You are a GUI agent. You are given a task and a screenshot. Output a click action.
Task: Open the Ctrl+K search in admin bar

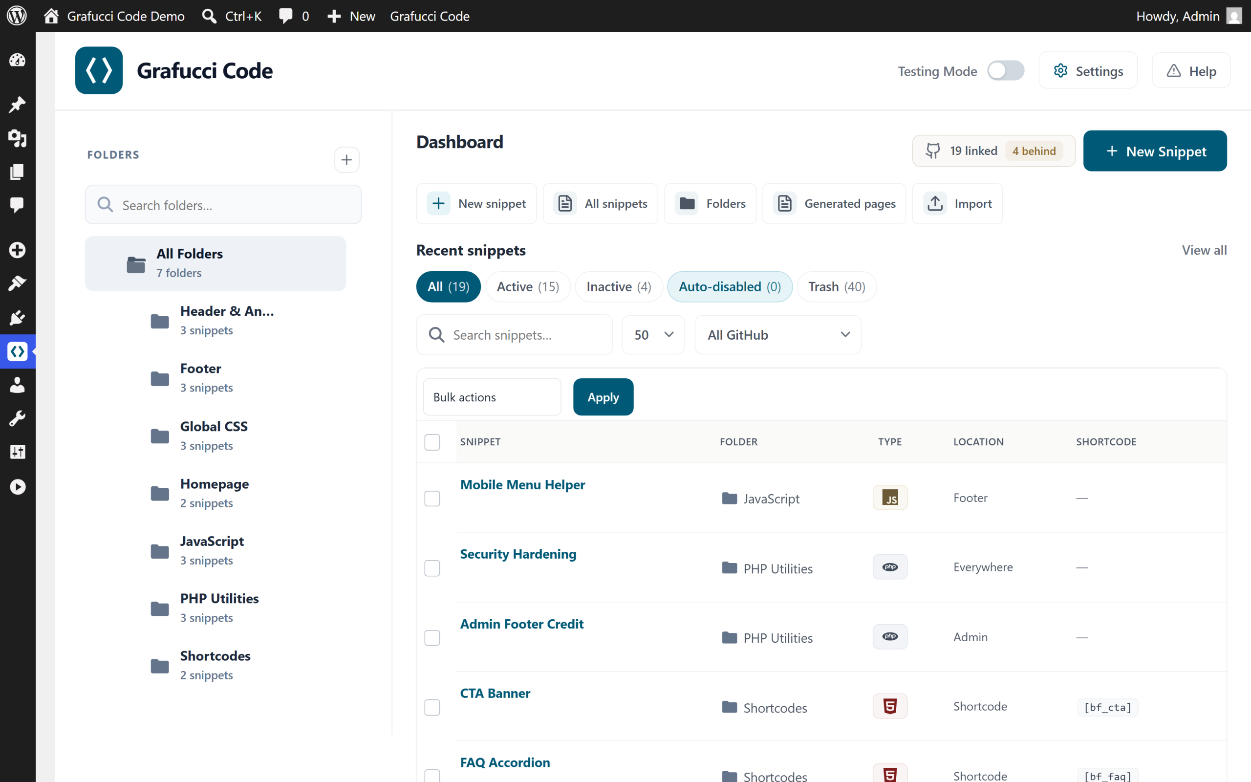click(232, 16)
